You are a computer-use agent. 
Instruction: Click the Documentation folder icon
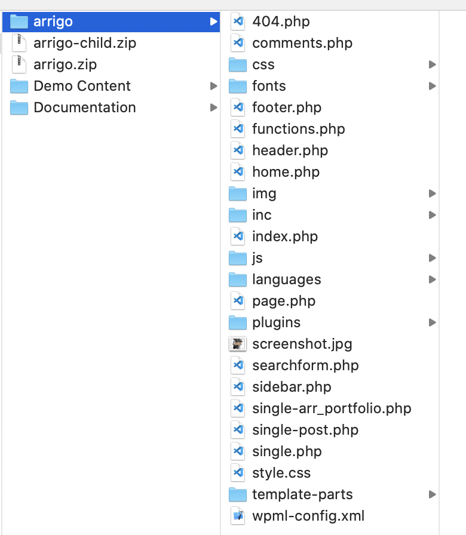pyautogui.click(x=19, y=108)
